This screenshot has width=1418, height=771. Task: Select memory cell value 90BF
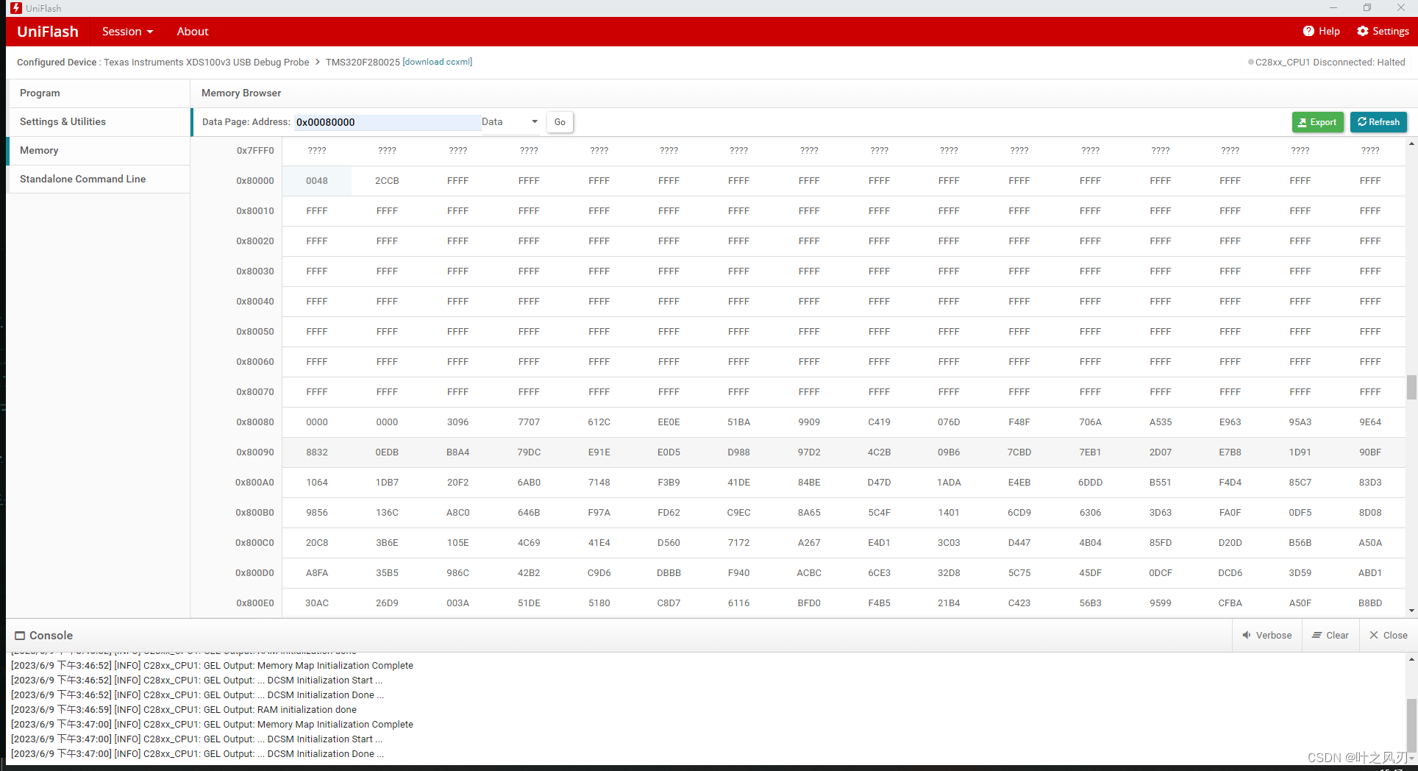click(1370, 452)
